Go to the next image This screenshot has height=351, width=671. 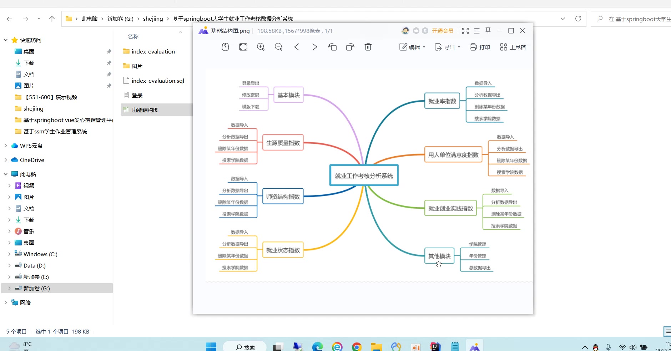click(314, 47)
